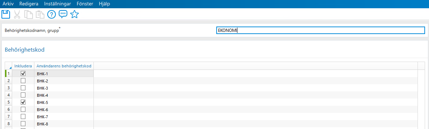Click the BHK-6 cell
This screenshot has height=129, width=429.
64,109
